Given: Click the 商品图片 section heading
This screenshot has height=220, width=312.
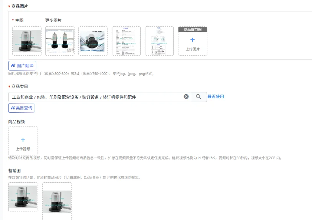Looking at the screenshot, I should click(x=20, y=6).
